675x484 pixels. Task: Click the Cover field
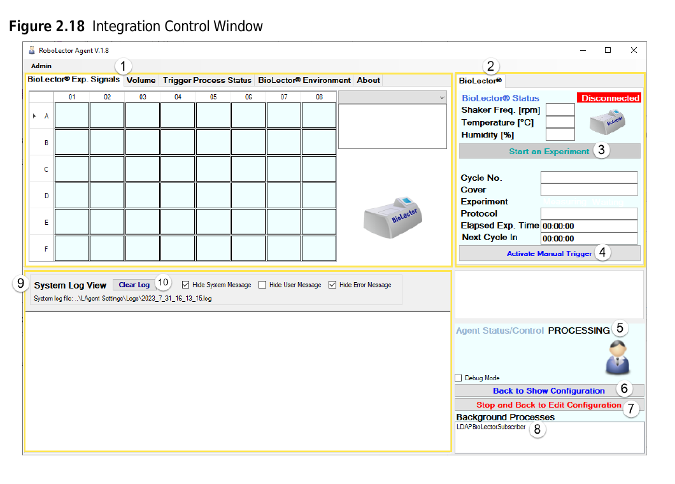pos(589,190)
